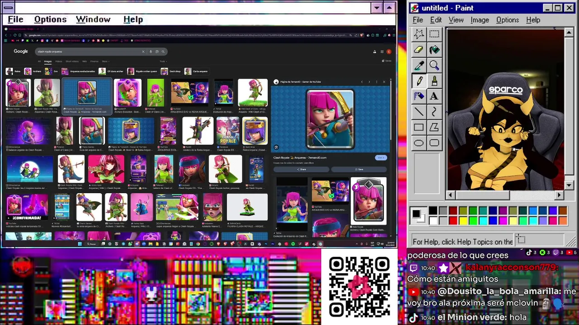Filter results by the Reina chip
579x325 pixels.
pyautogui.click(x=13, y=71)
